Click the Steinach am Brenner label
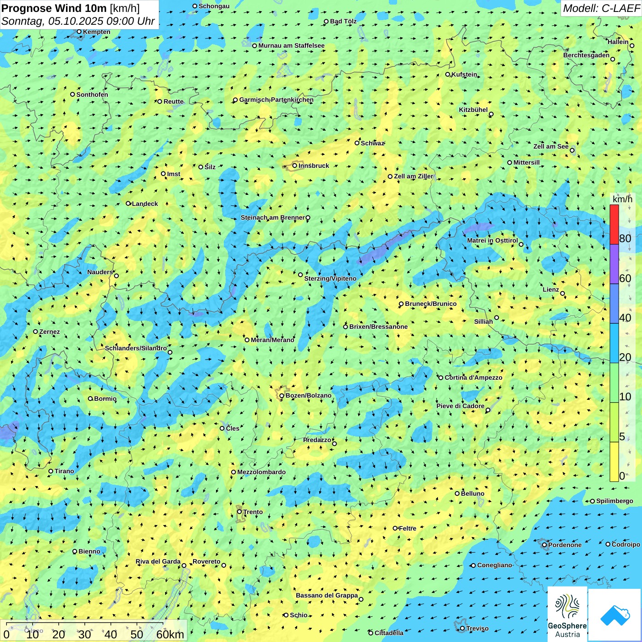This screenshot has width=642, height=642. pyautogui.click(x=272, y=217)
